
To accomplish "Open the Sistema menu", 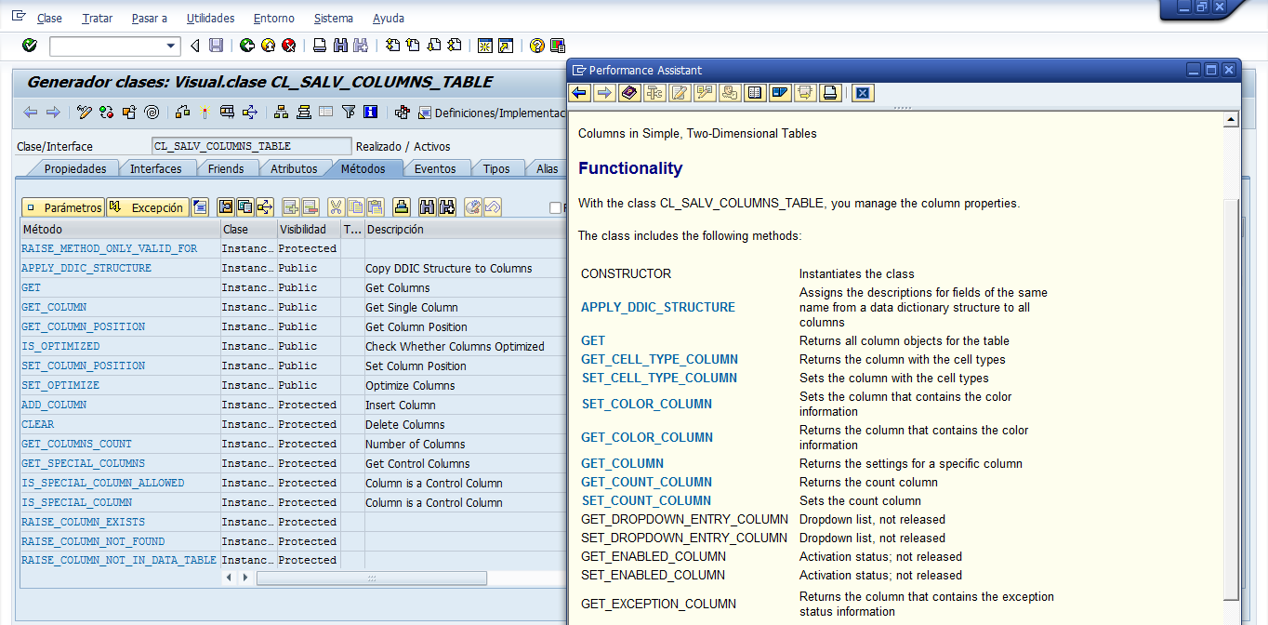I will click(333, 18).
